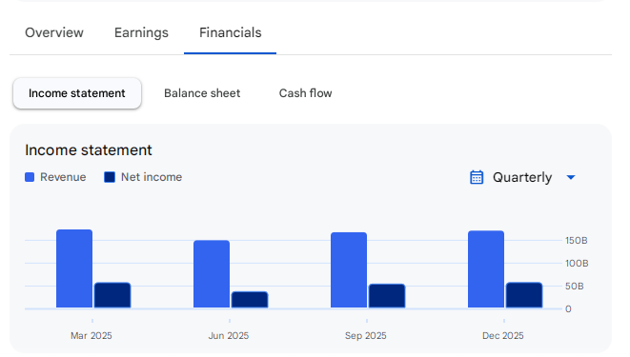Show the Cash flow view

pos(305,93)
